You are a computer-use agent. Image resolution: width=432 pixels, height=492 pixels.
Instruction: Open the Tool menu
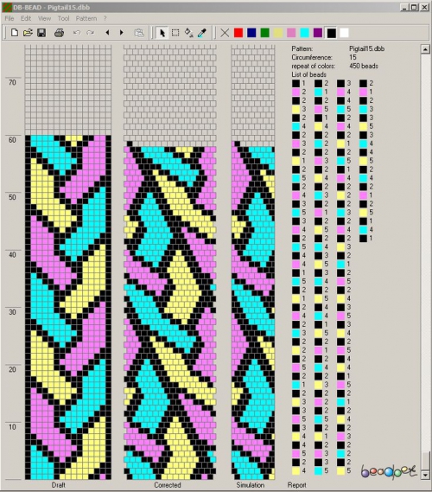pos(63,18)
